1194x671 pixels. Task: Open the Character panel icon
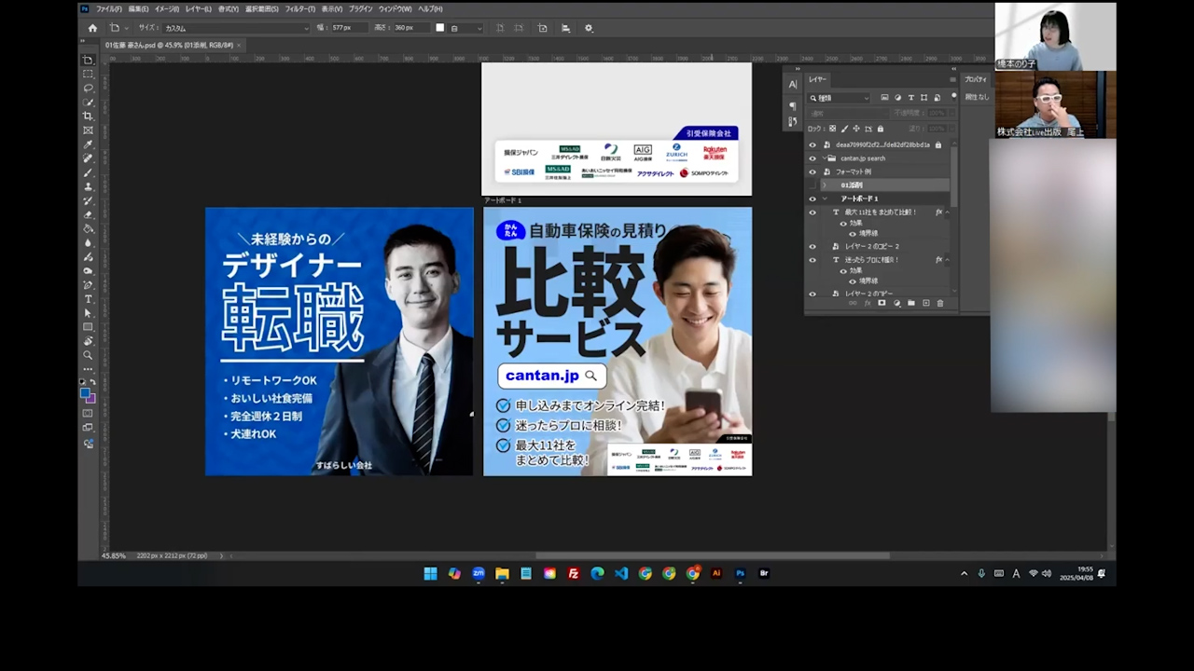[793, 84]
